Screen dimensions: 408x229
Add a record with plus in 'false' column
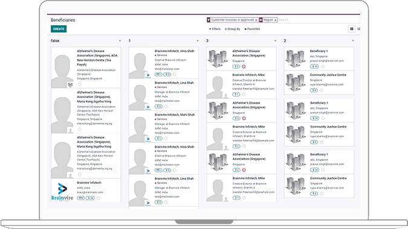coord(120,41)
